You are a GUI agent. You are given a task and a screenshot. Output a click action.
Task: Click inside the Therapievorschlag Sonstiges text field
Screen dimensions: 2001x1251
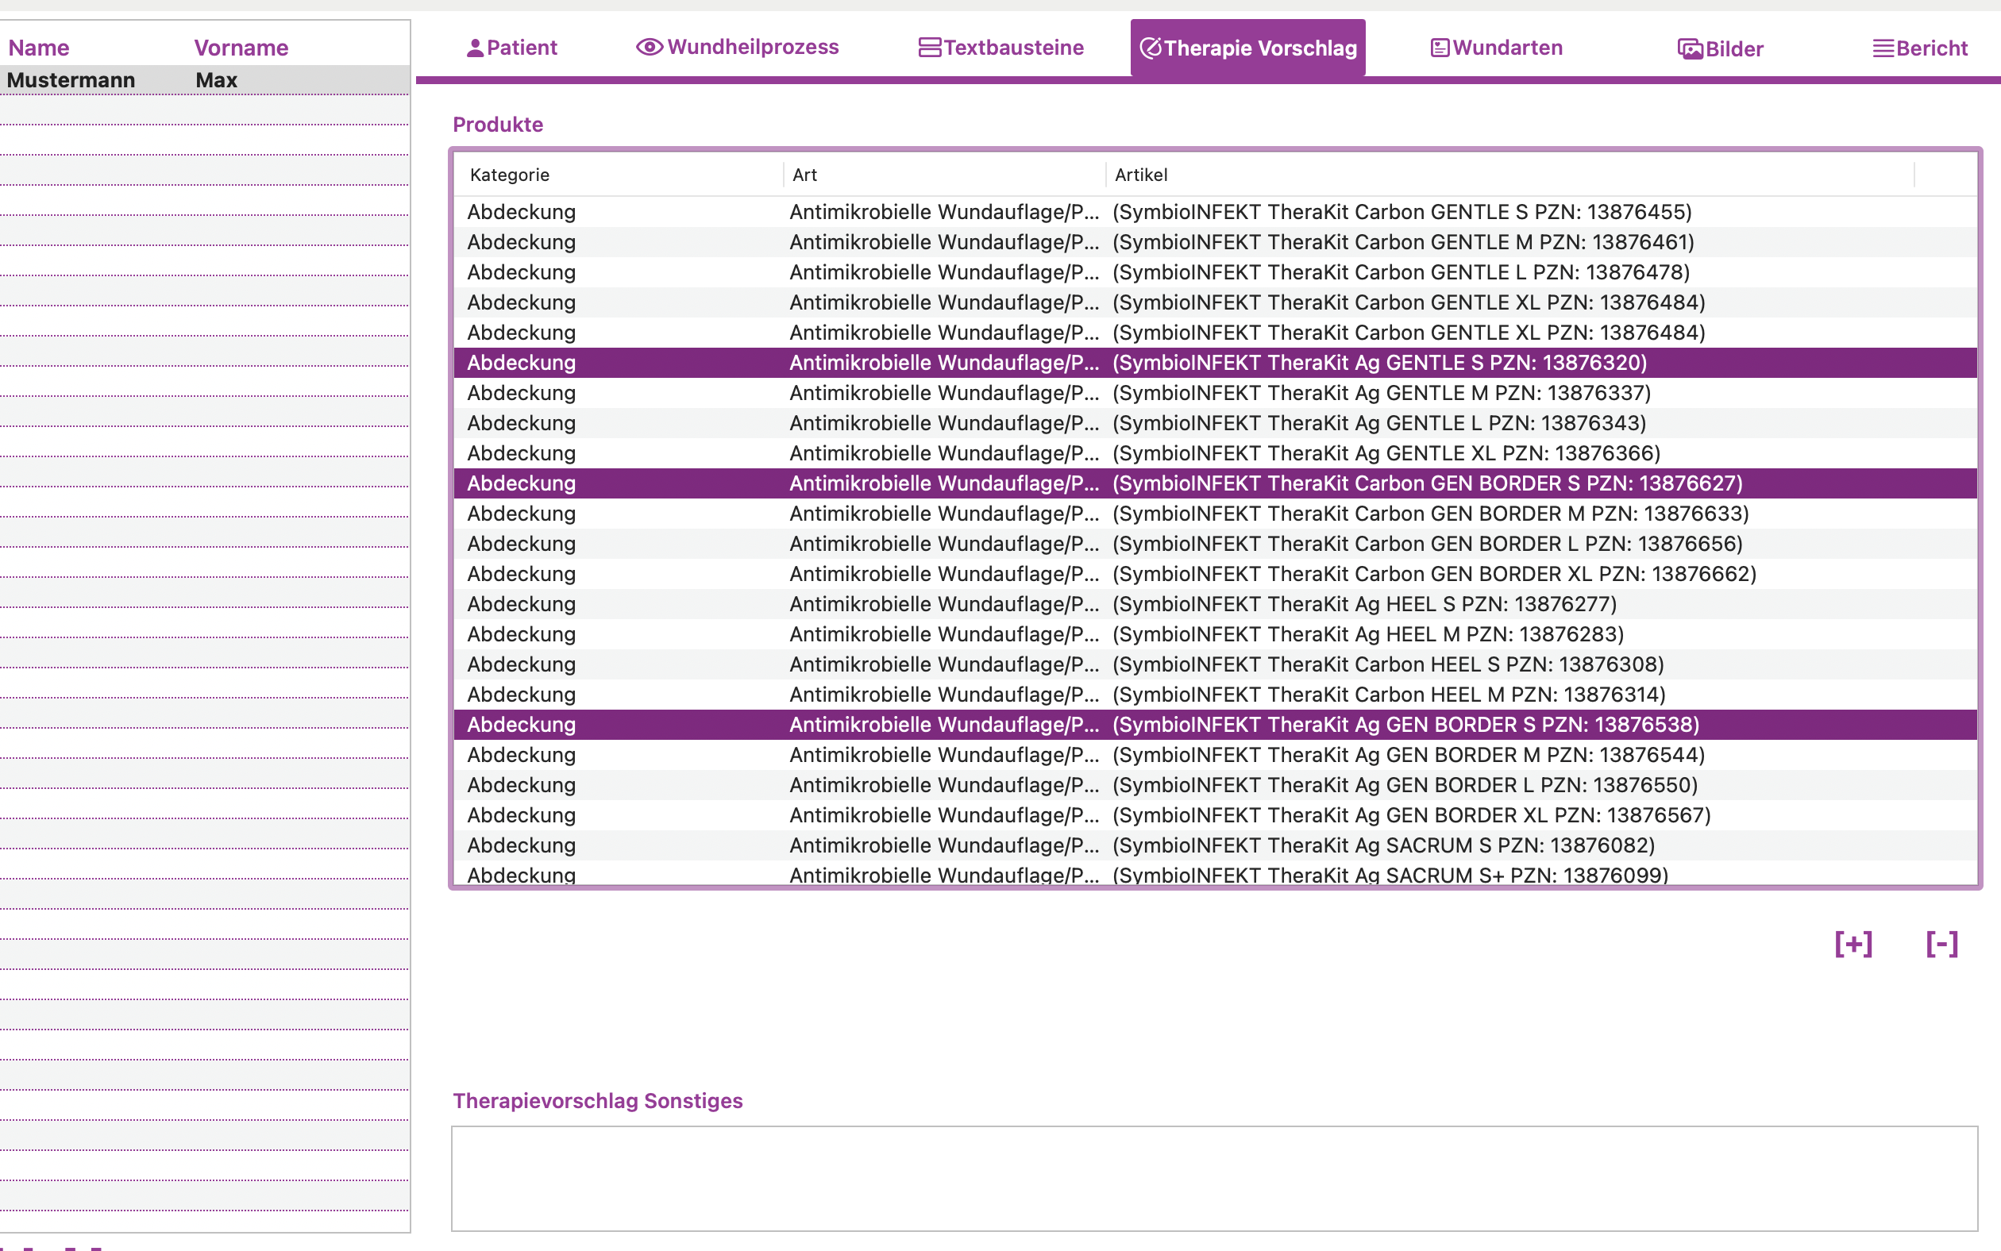[x=1216, y=1179]
